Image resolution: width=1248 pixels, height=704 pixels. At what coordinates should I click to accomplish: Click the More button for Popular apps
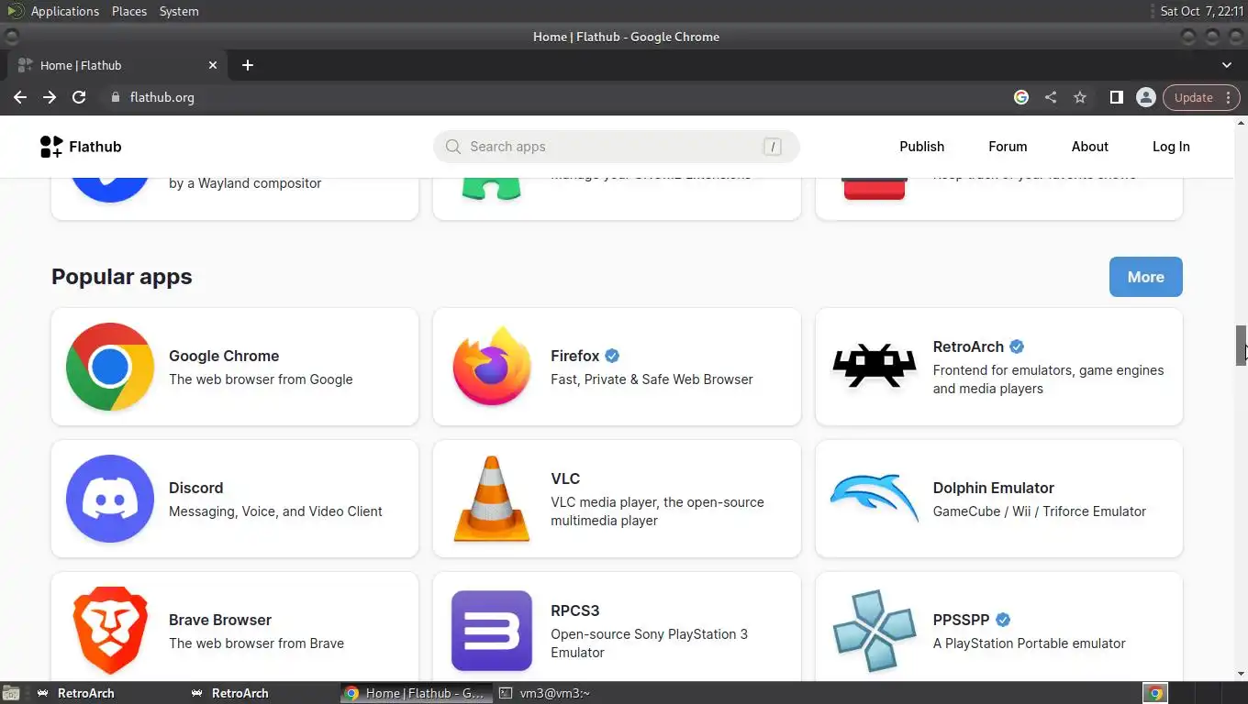point(1145,277)
